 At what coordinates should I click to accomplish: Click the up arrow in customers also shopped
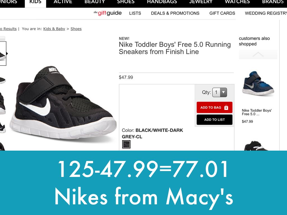pos(258,55)
